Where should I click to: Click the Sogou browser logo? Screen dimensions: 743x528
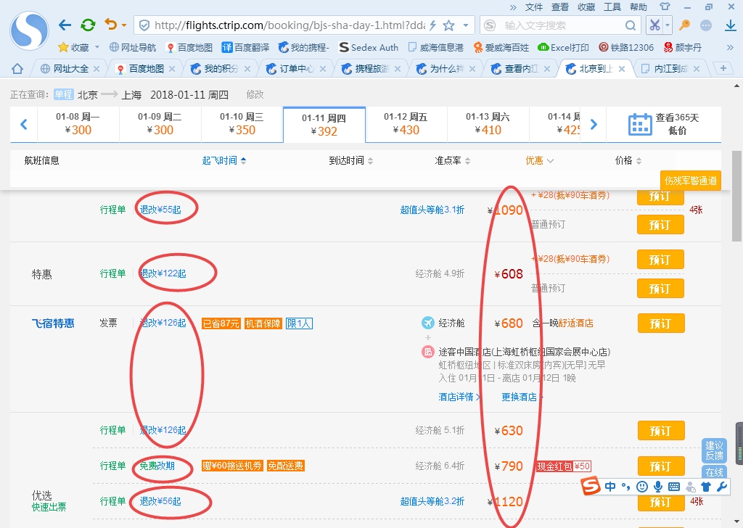point(29,30)
